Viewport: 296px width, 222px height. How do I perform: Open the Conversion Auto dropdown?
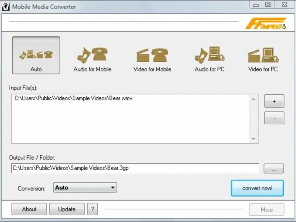point(85,188)
